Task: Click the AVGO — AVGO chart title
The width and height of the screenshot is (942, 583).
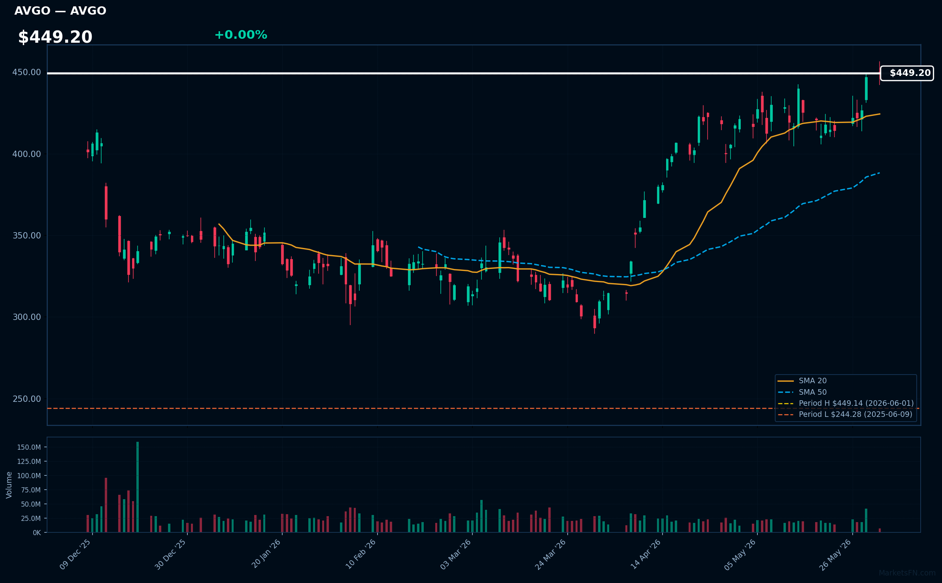Action: coord(60,11)
